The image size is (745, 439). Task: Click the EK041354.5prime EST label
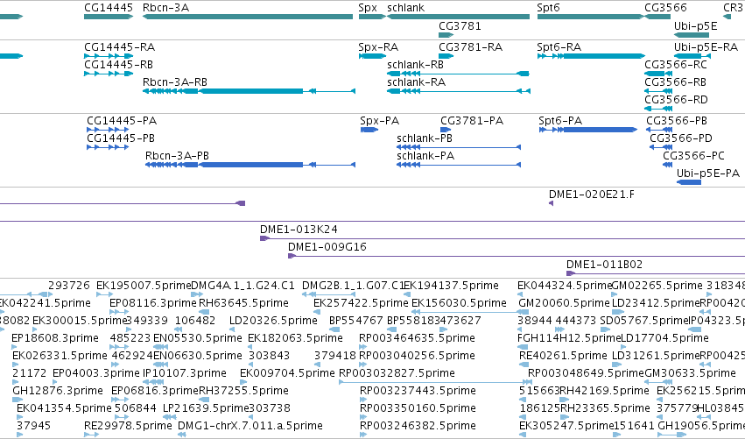pyautogui.click(x=64, y=409)
